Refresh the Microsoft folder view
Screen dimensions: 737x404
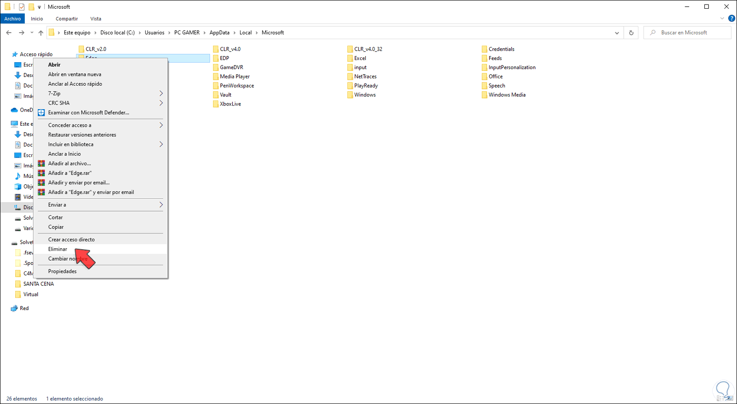click(631, 33)
